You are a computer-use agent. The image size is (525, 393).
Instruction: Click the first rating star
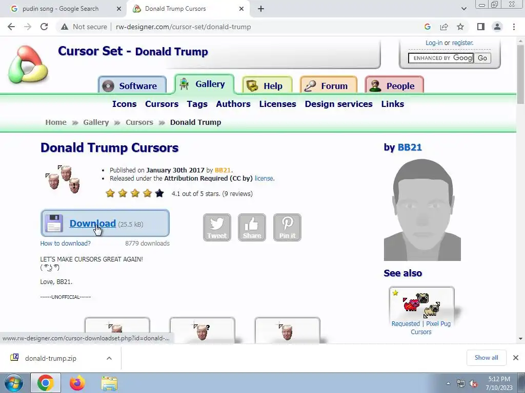point(110,193)
